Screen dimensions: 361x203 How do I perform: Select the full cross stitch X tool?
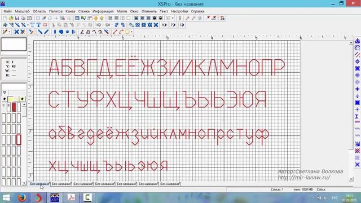click(x=16, y=32)
